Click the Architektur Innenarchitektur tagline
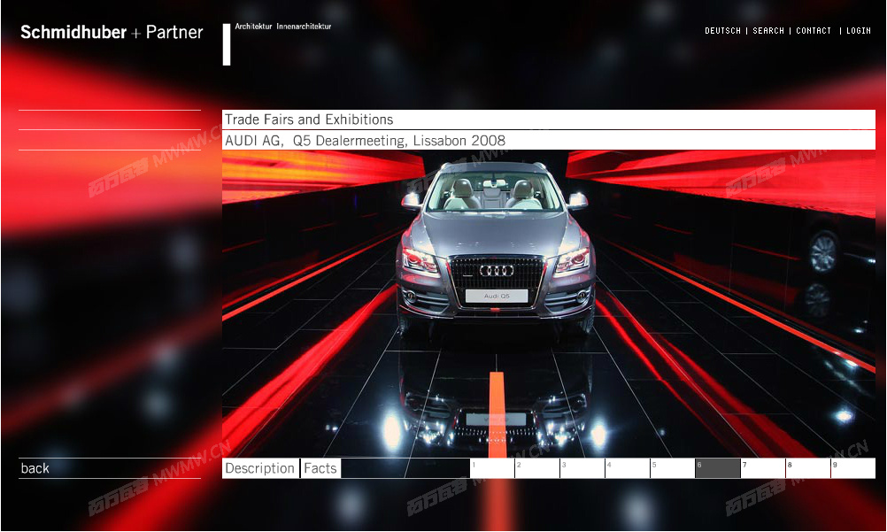Viewport: 887px width, 532px height. 283,26
